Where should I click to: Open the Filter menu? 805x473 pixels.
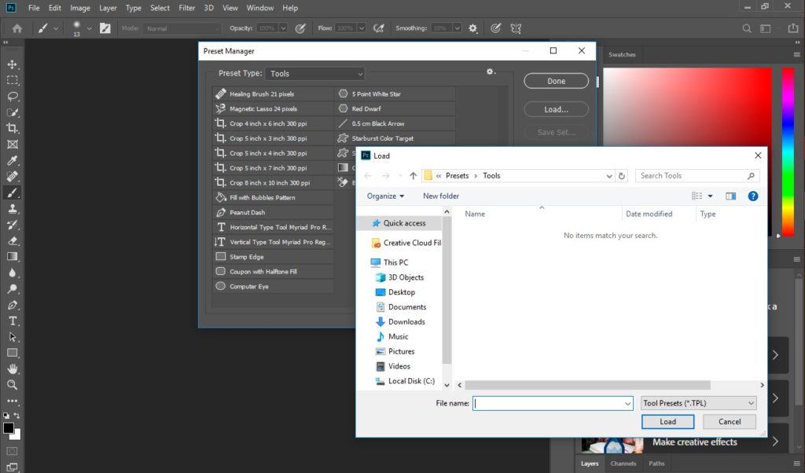[186, 8]
